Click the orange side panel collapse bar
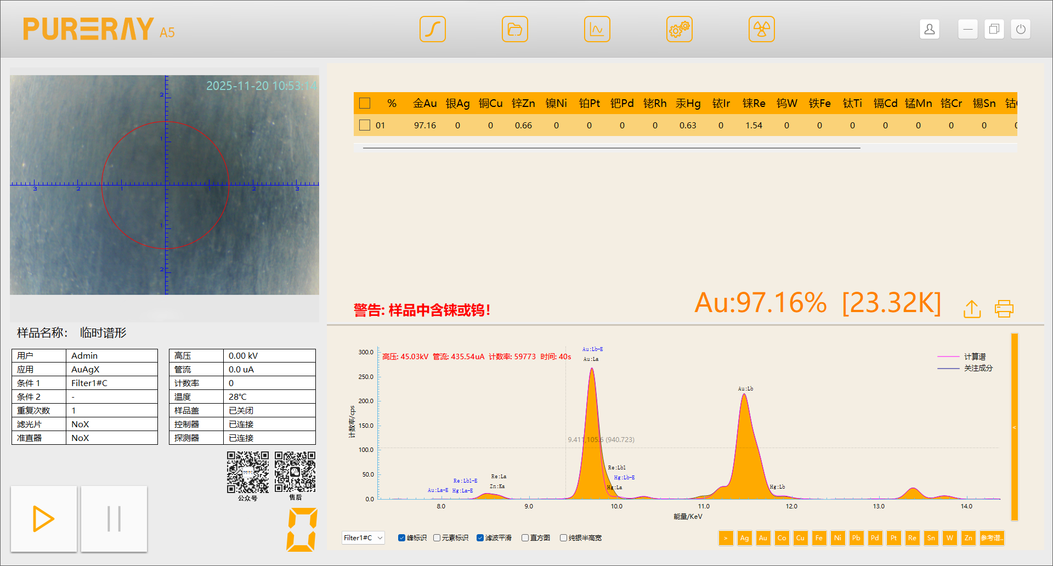 1014,427
